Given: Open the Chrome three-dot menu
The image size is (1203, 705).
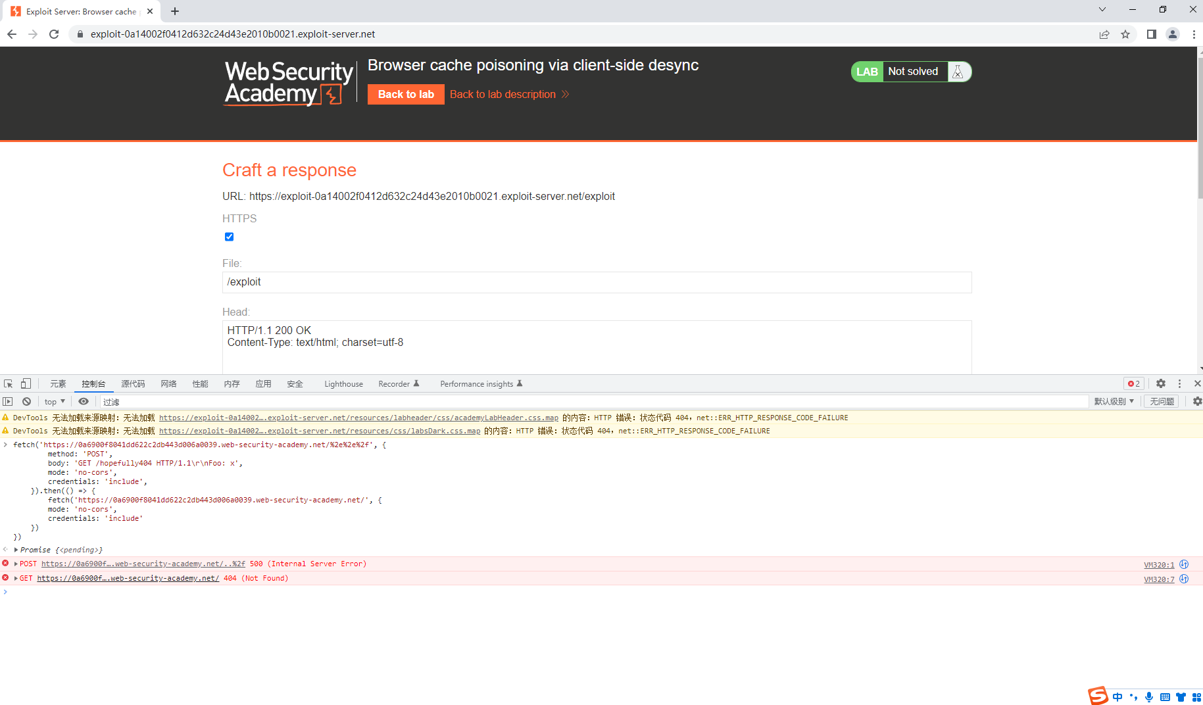Looking at the screenshot, I should [1194, 34].
